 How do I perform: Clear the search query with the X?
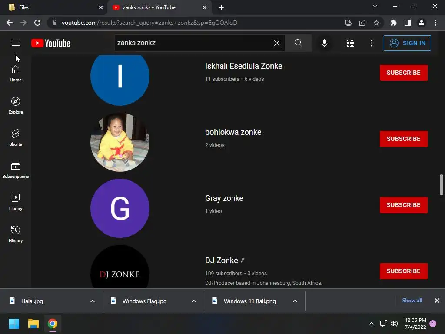pyautogui.click(x=277, y=43)
